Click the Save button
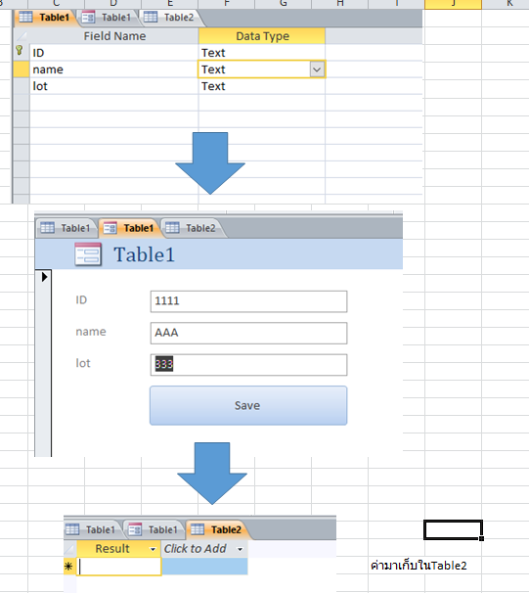Viewport: 529px width, 593px height. (x=248, y=405)
